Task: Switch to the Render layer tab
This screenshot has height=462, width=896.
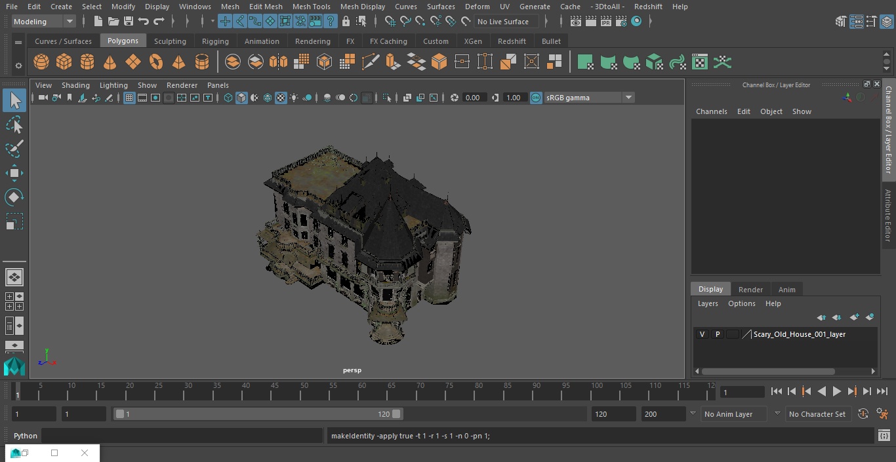Action: click(x=750, y=289)
